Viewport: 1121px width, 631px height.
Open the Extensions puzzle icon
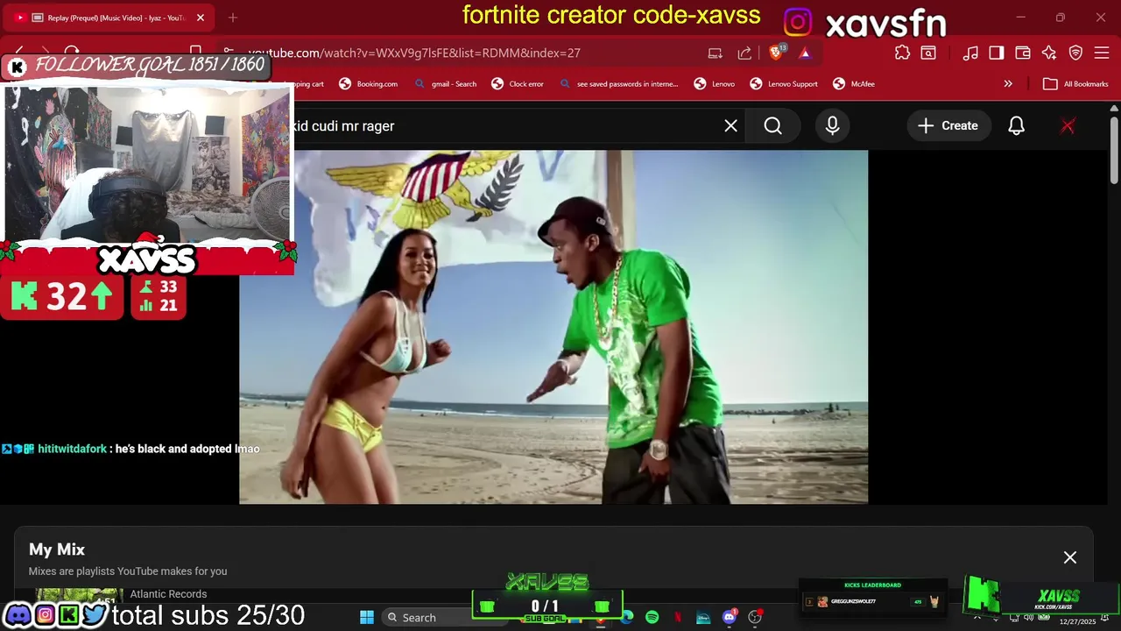pos(902,53)
